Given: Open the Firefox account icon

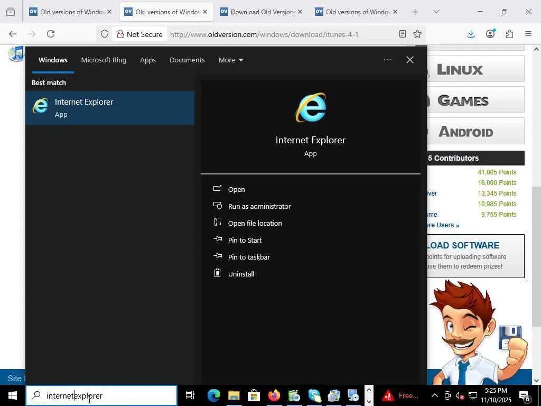Looking at the screenshot, I should tap(490, 34).
